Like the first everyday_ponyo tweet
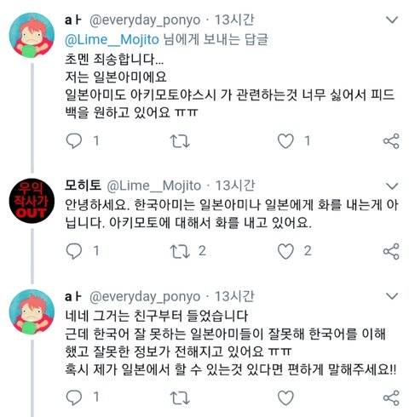Image resolution: width=409 pixels, height=417 pixels. click(x=285, y=141)
